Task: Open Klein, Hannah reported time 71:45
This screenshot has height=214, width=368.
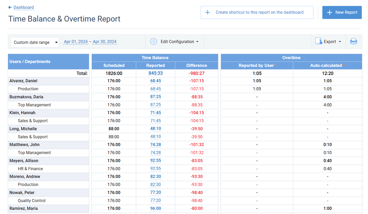Action: click(x=156, y=113)
